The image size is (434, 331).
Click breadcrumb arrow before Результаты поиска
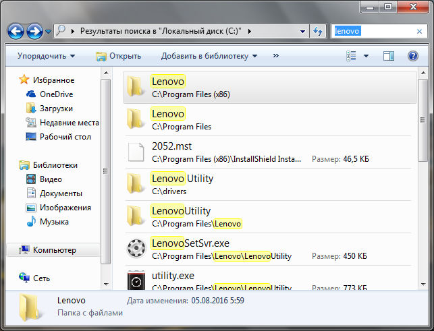tap(73, 31)
